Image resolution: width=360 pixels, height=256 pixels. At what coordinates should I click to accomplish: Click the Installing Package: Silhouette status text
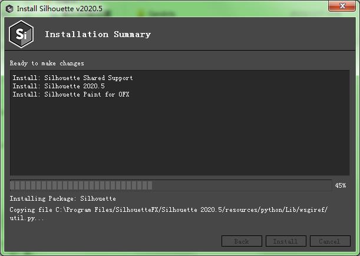tap(62, 198)
